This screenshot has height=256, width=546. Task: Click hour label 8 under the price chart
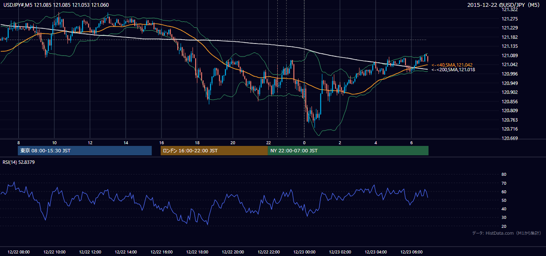click(18, 143)
